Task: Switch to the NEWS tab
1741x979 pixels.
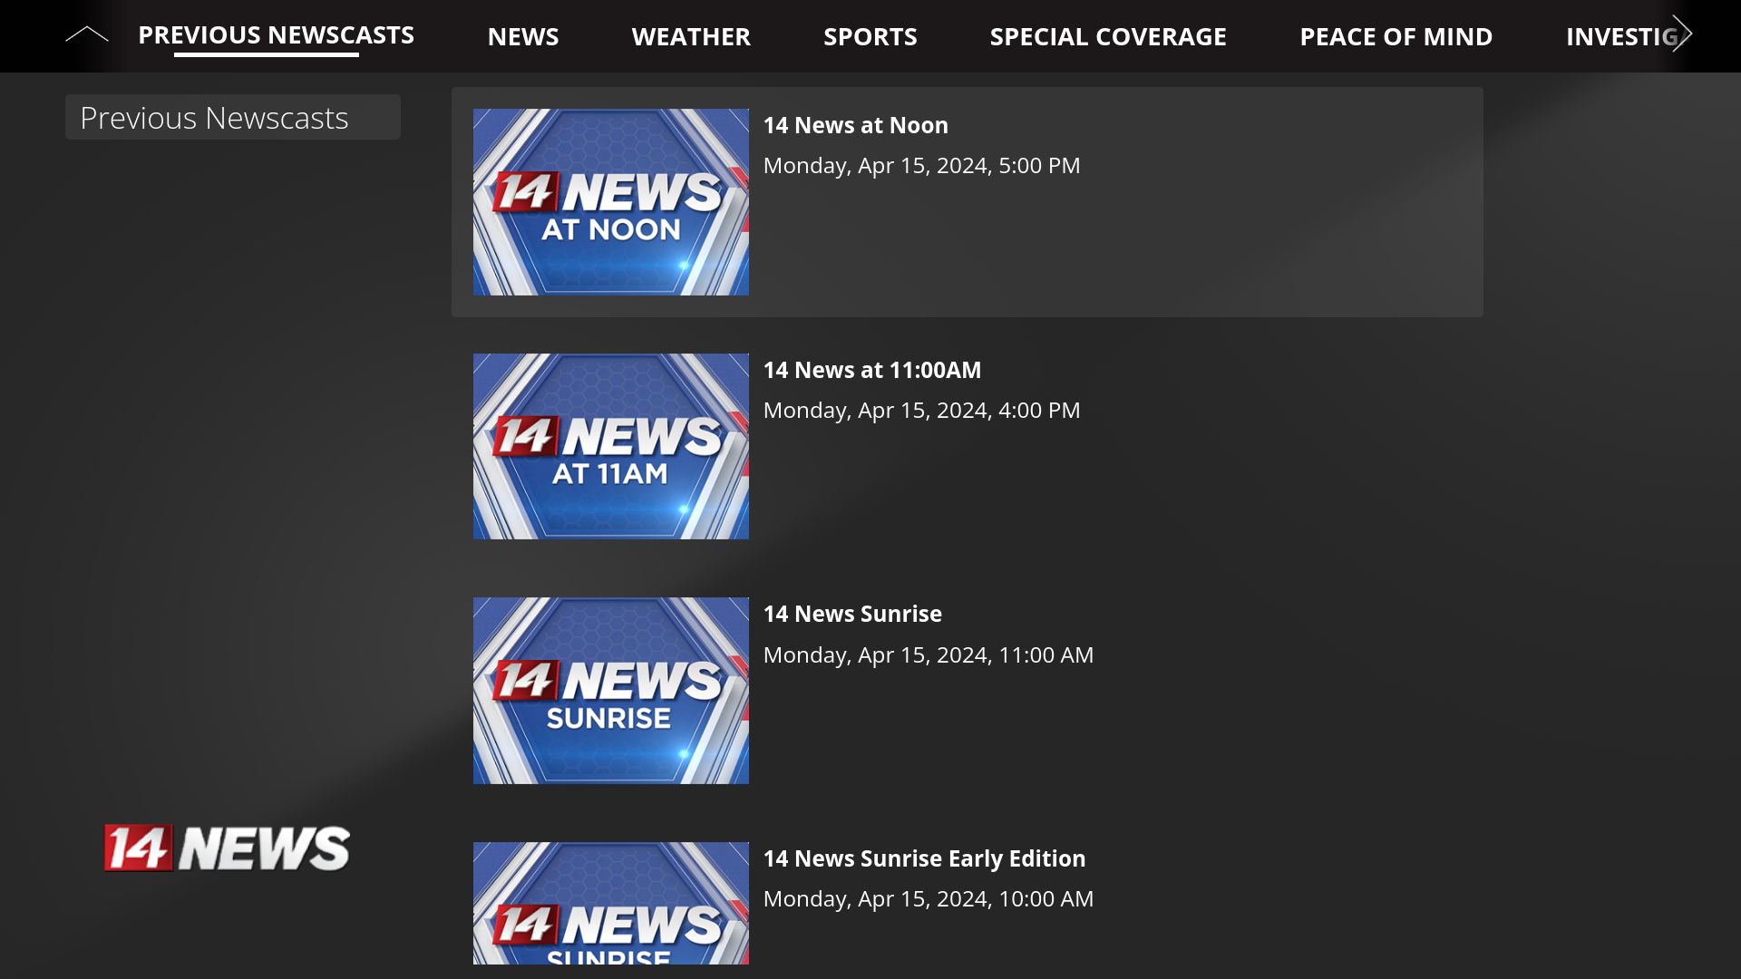Action: pyautogui.click(x=523, y=36)
